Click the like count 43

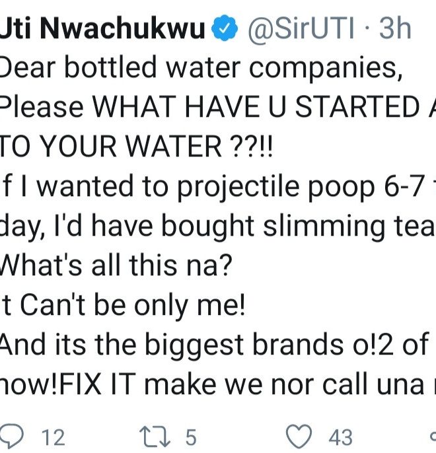341,437
